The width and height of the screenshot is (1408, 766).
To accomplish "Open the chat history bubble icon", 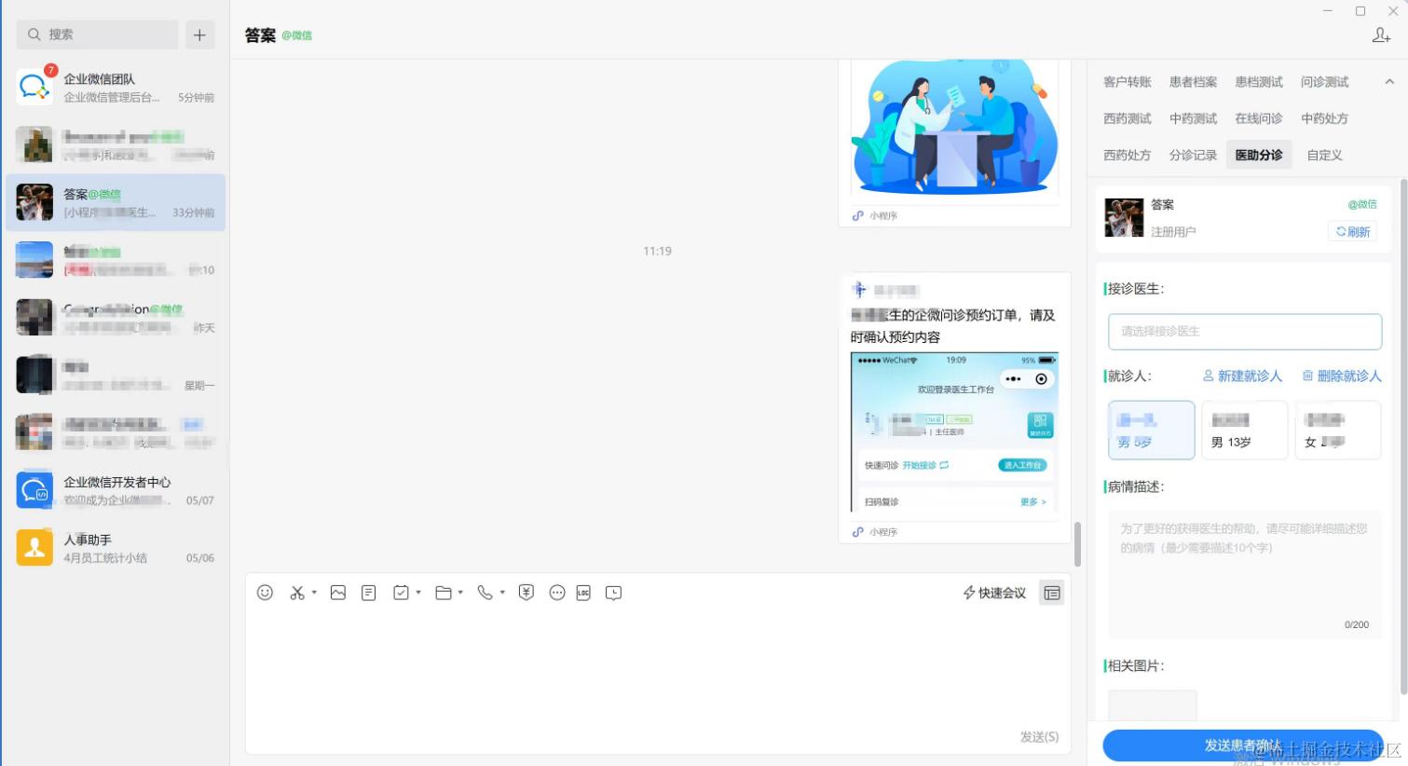I will 613,593.
